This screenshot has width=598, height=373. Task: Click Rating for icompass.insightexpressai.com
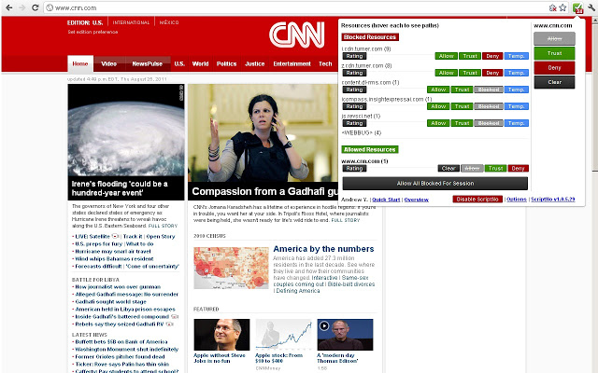[354, 106]
